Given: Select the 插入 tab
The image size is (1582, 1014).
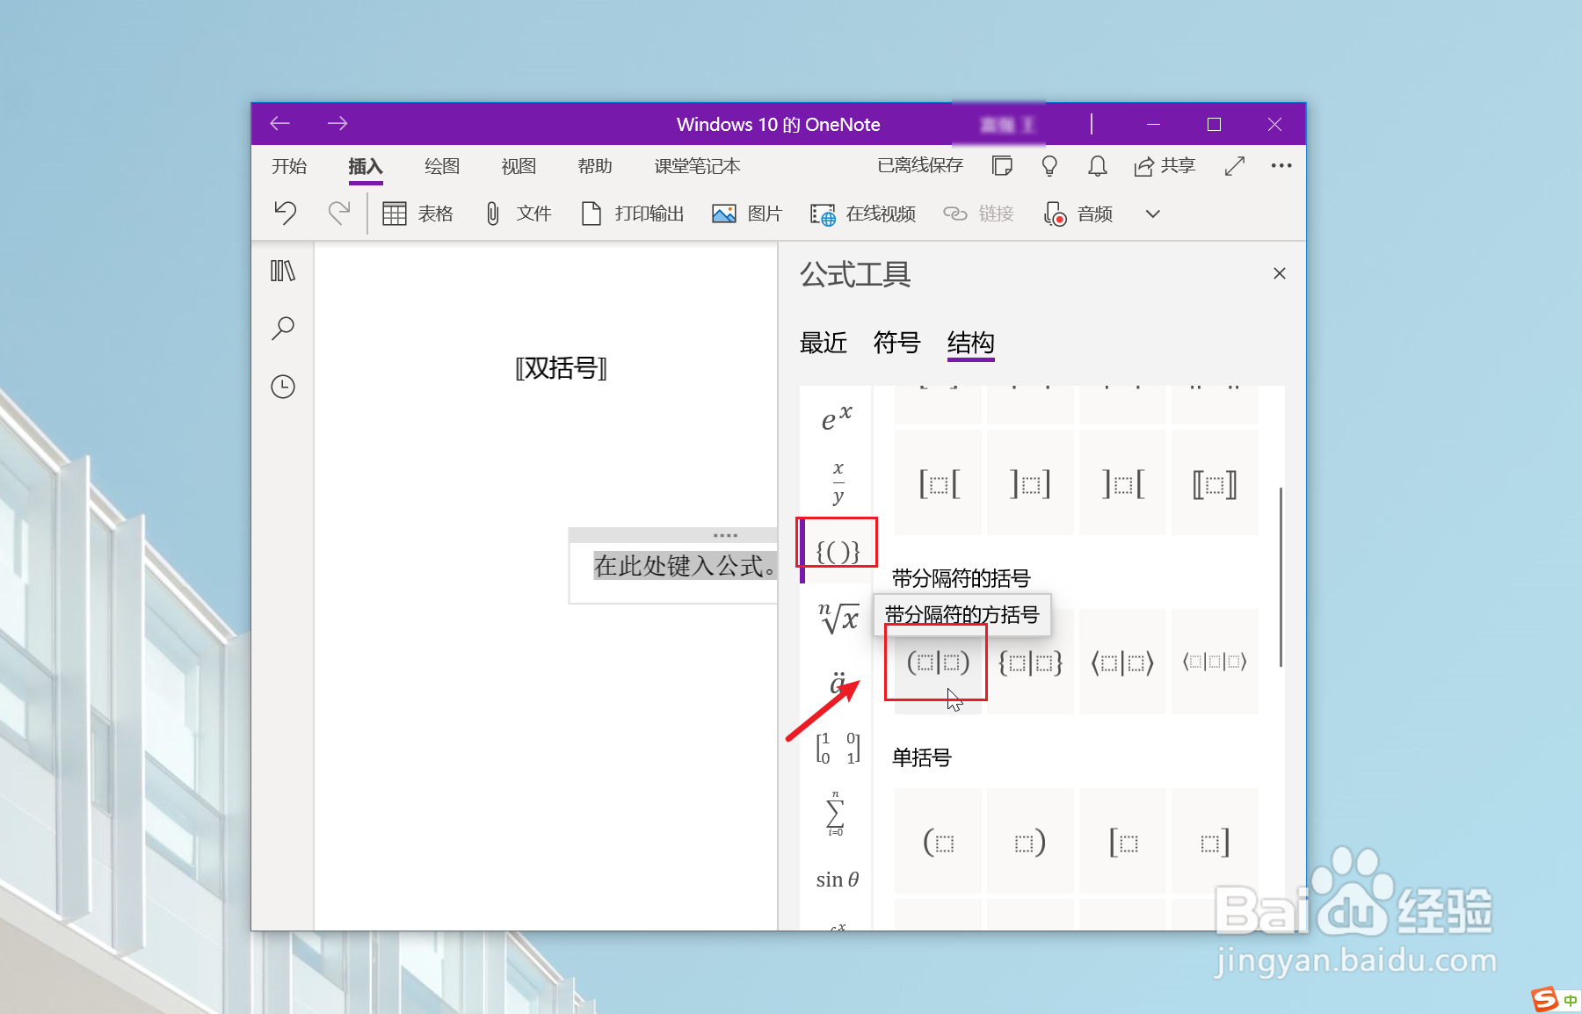Looking at the screenshot, I should click(366, 166).
